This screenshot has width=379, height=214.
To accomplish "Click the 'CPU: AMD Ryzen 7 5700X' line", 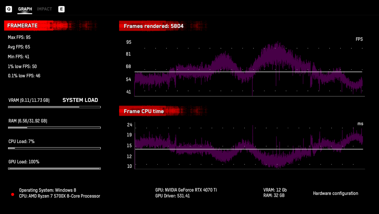I will coord(60,196).
